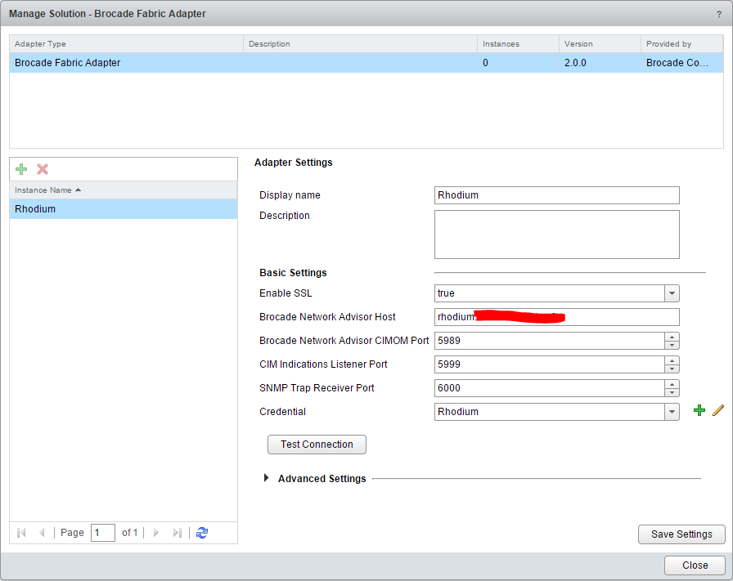Refresh the instance list
Screen dimensions: 733x581
coord(202,533)
